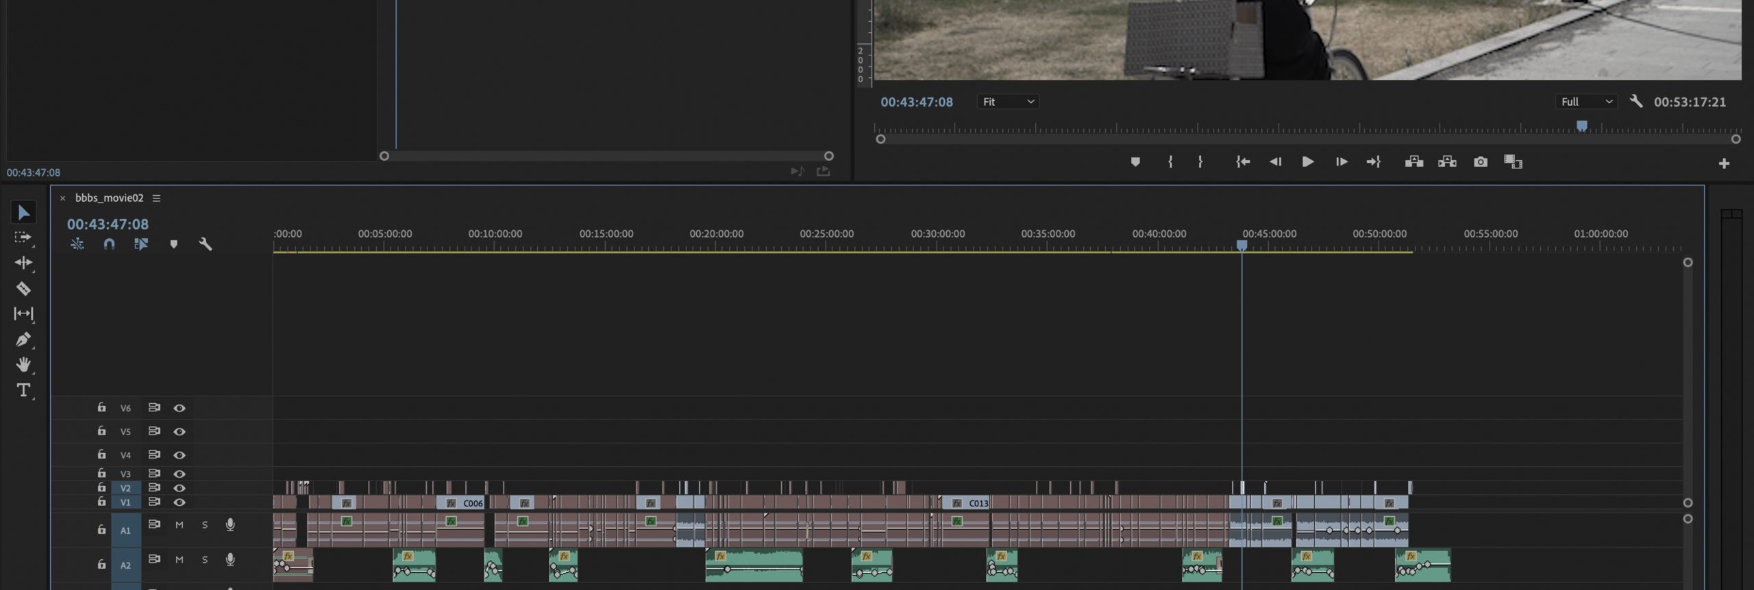Toggle Snap in timeline
The height and width of the screenshot is (590, 1754).
(x=109, y=244)
